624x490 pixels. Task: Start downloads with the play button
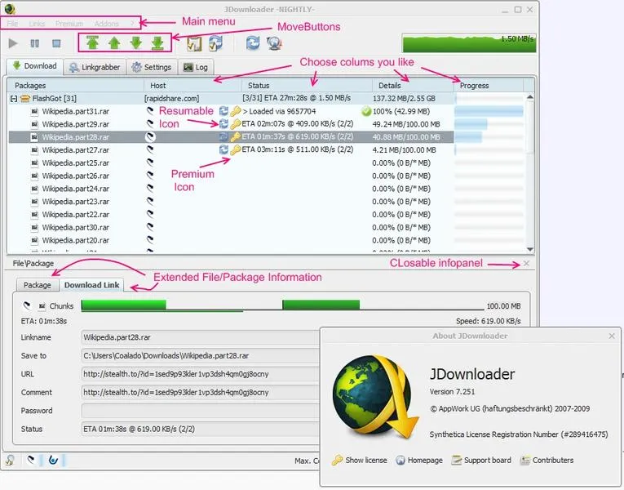[x=13, y=43]
